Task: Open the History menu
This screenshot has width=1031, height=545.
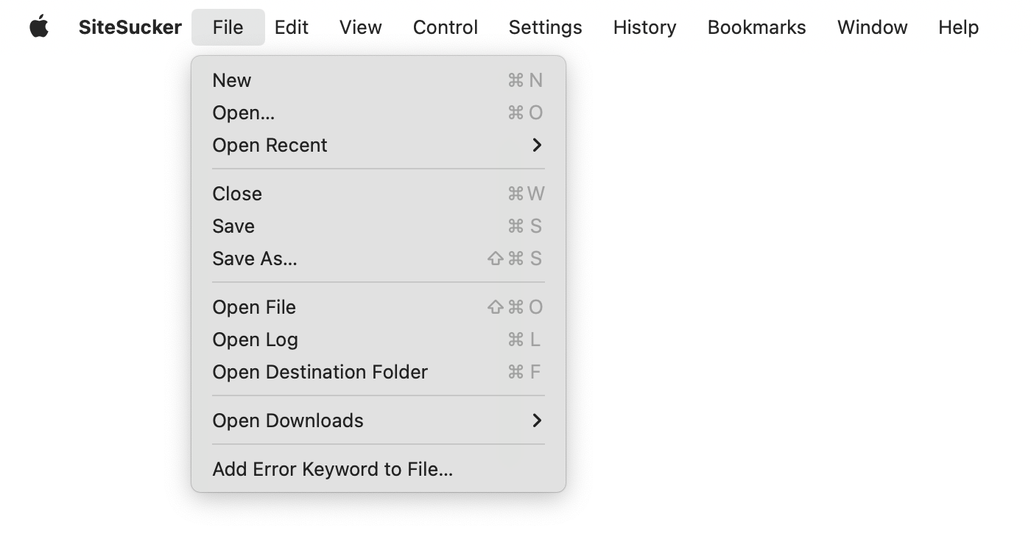Action: point(644,27)
